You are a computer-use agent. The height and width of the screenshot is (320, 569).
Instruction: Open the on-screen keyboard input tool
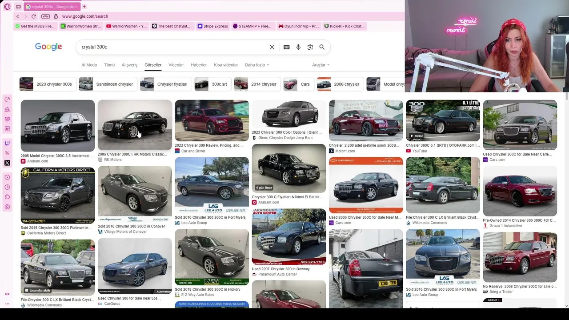coord(287,47)
